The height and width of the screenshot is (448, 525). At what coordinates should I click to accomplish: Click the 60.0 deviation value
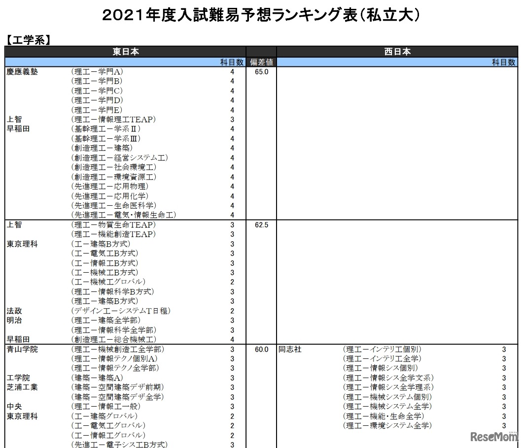coord(261,350)
